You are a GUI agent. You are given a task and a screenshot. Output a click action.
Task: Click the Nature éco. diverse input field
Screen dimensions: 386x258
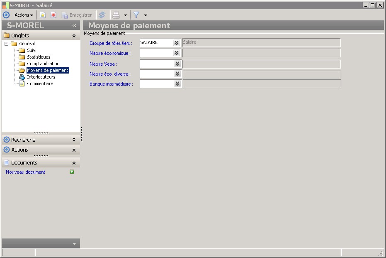157,74
